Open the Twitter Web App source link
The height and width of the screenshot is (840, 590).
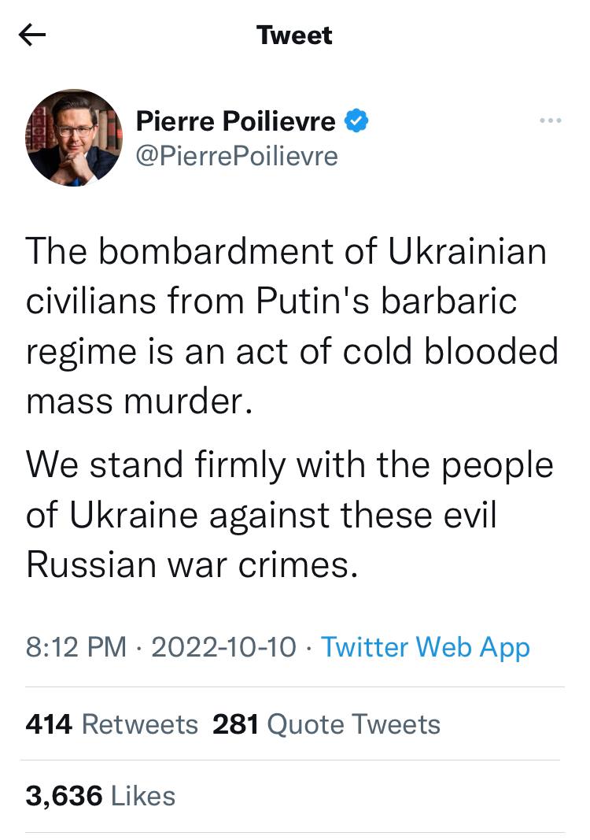[426, 646]
